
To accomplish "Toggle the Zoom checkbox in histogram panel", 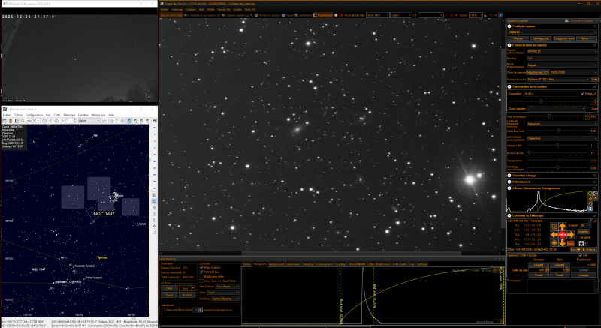I will [470, 270].
